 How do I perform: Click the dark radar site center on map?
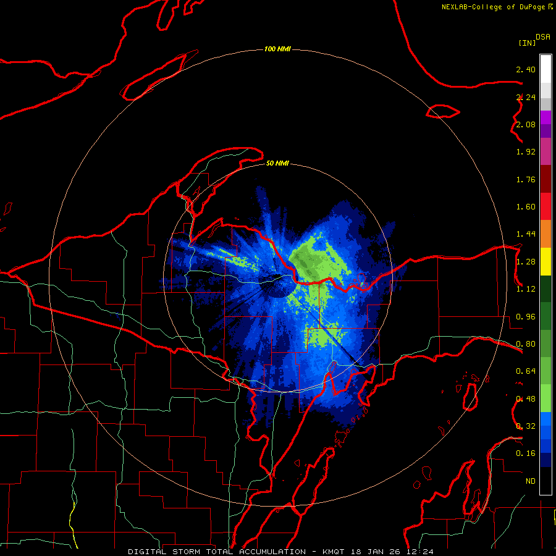(277, 279)
